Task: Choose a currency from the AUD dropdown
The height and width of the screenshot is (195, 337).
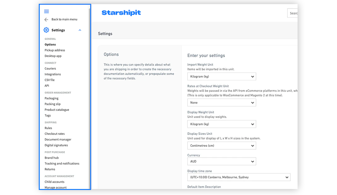Action: coord(221,161)
